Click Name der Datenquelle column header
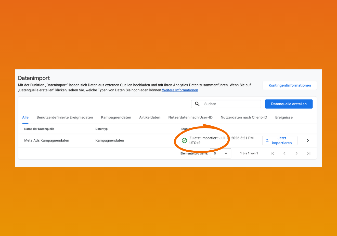 [x=39, y=129]
